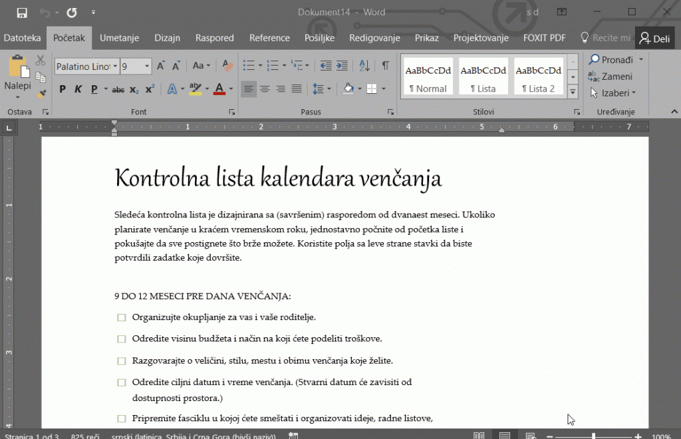Image resolution: width=681 pixels, height=439 pixels.
Task: Click the Recite mi search box
Action: (x=605, y=38)
